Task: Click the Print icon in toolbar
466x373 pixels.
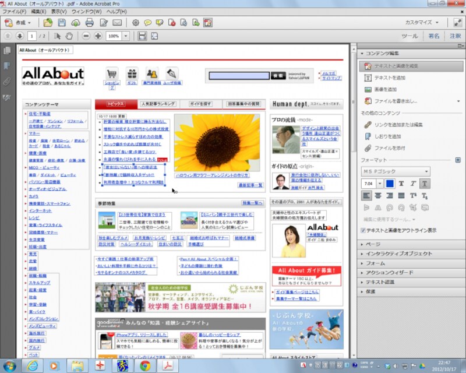Action: tap(90, 23)
